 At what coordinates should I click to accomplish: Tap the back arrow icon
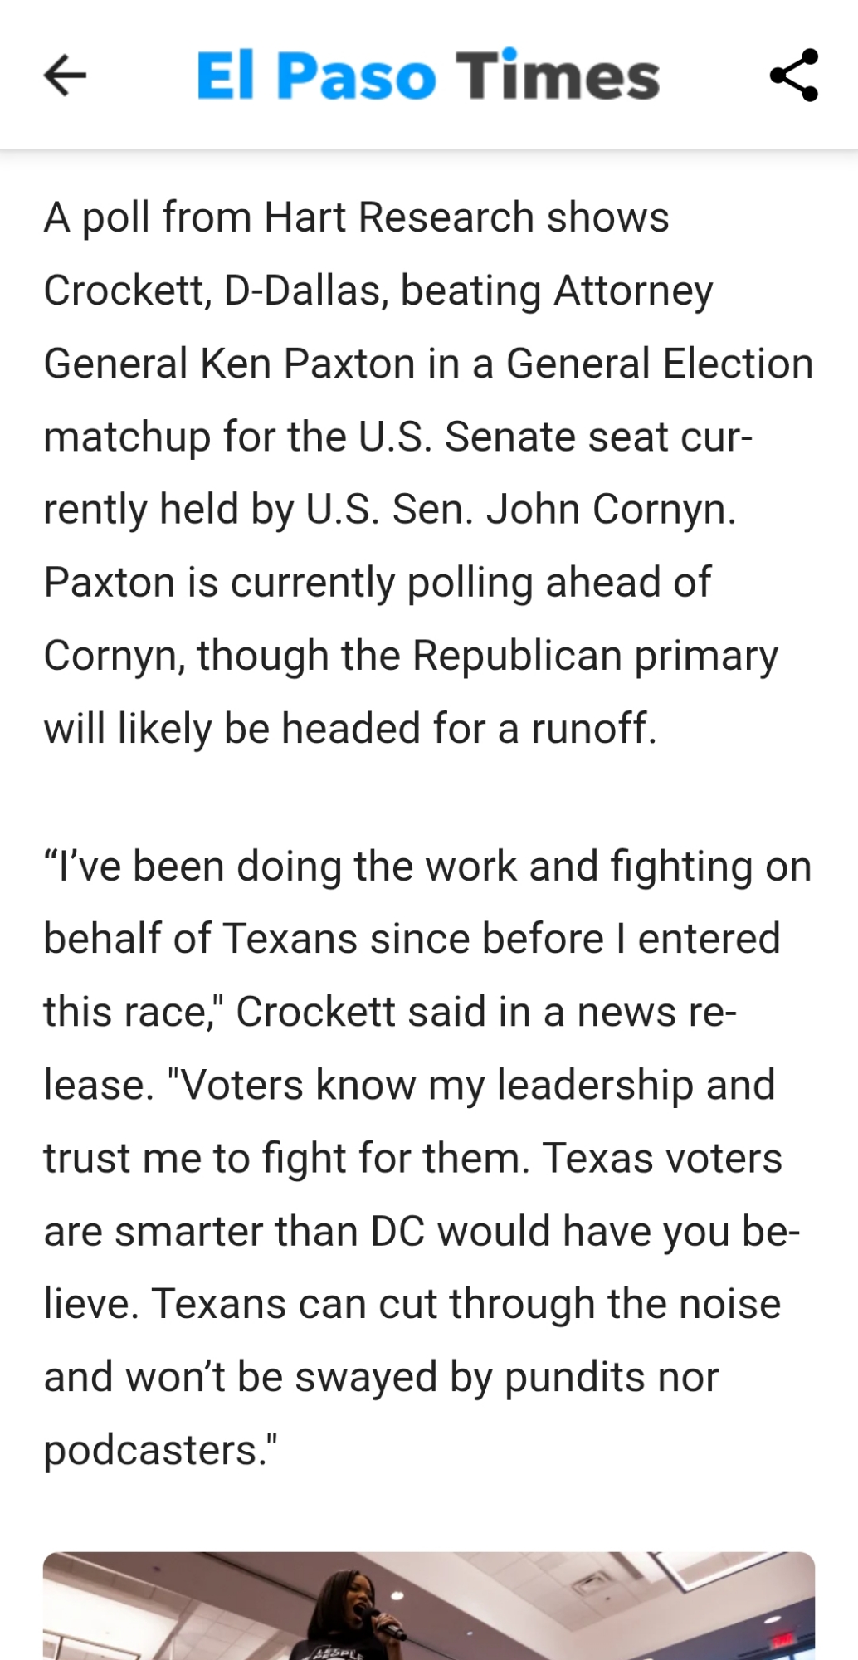click(x=65, y=76)
